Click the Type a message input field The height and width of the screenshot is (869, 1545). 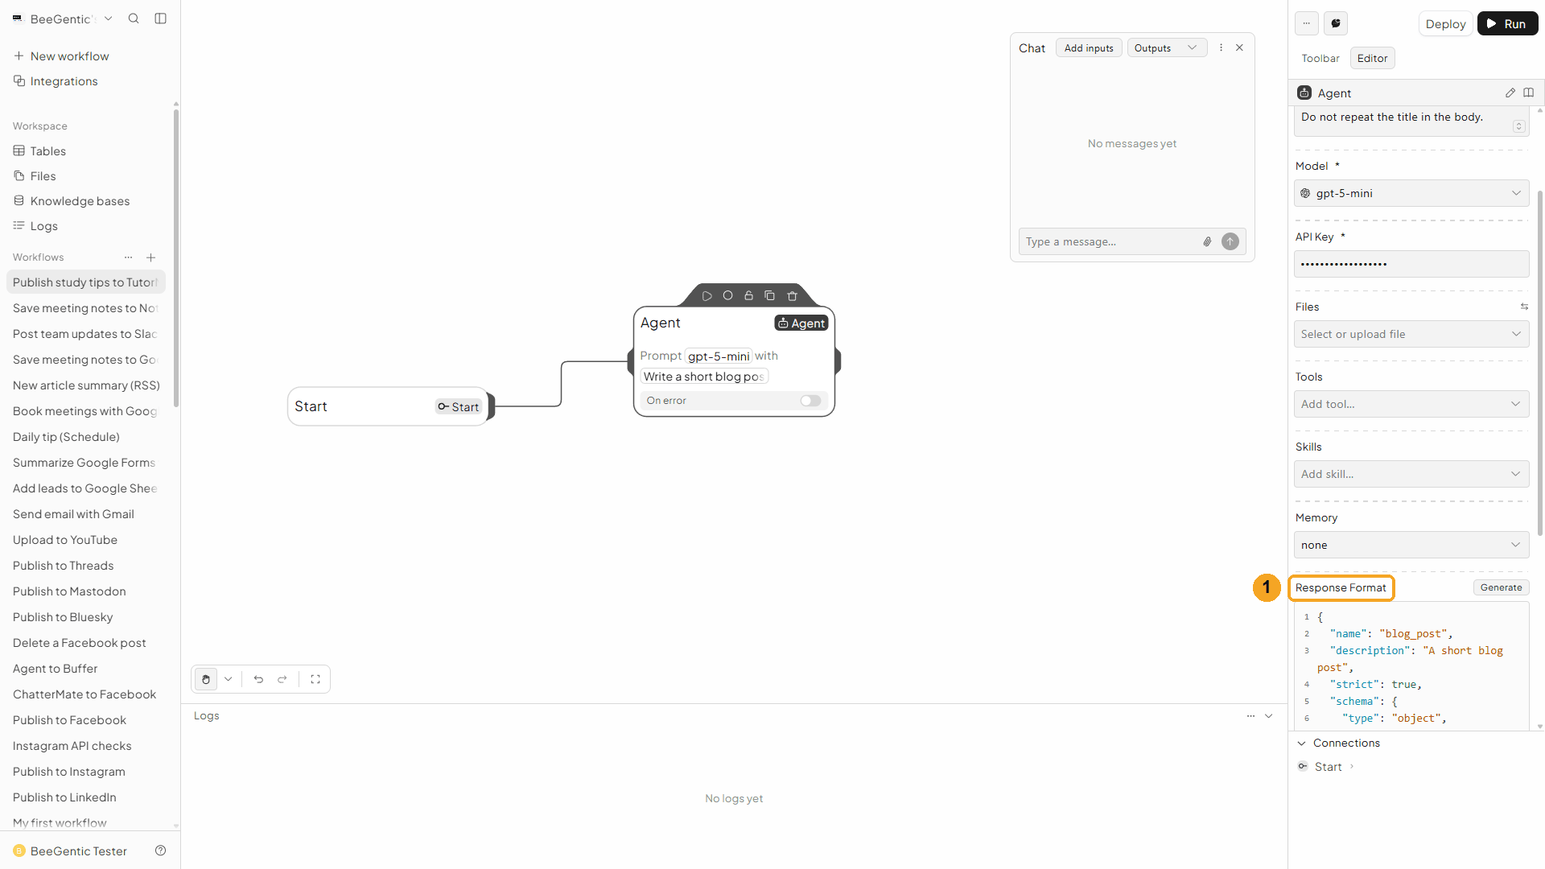pos(1110,241)
